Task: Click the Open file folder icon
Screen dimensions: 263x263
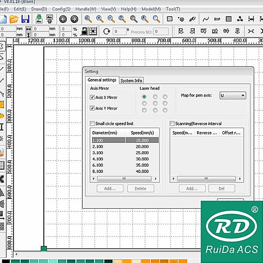Action: [x=14, y=19]
